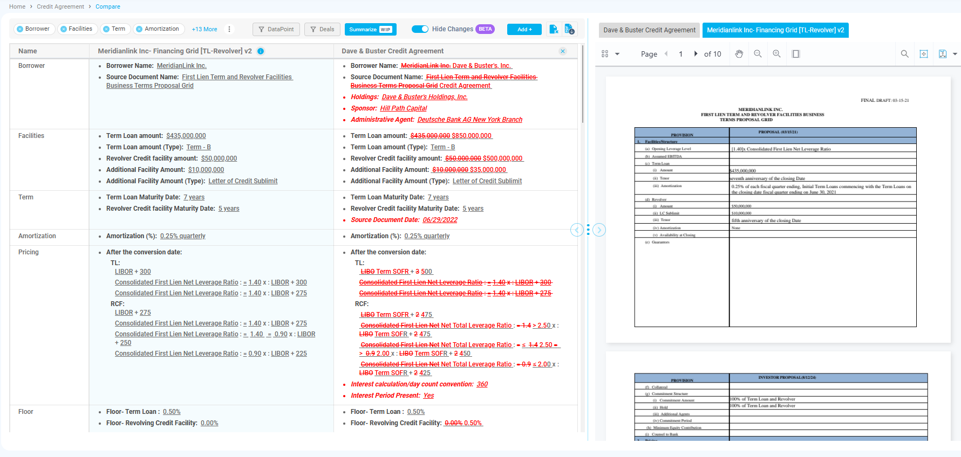Remove the Facilities filter chip

64,29
